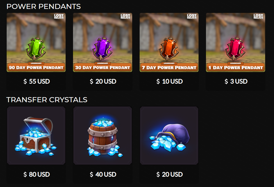The height and width of the screenshot is (187, 274).
Task: Select the orange 7 Day Power Pendant gem
Action: (x=169, y=49)
